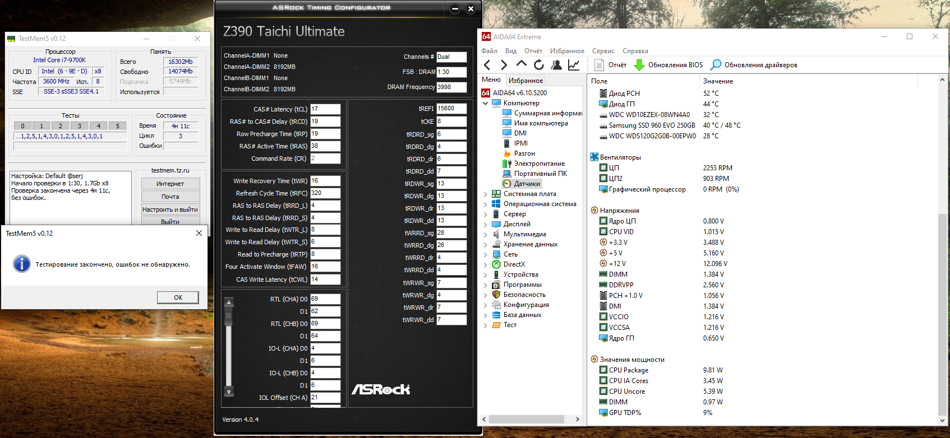The width and height of the screenshot is (950, 438).
Task: Select the DirectX item in the tree
Action: click(509, 264)
